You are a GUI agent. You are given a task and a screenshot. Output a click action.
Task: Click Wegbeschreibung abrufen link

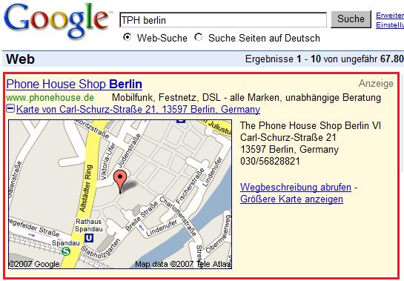click(296, 187)
